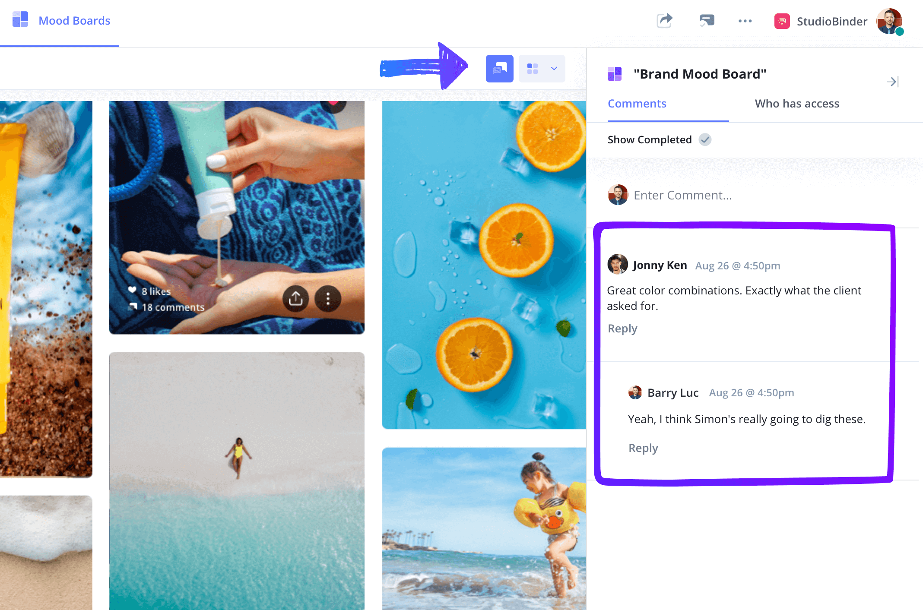Switch to the Comments tab
This screenshot has height=610, width=923.
tap(637, 104)
